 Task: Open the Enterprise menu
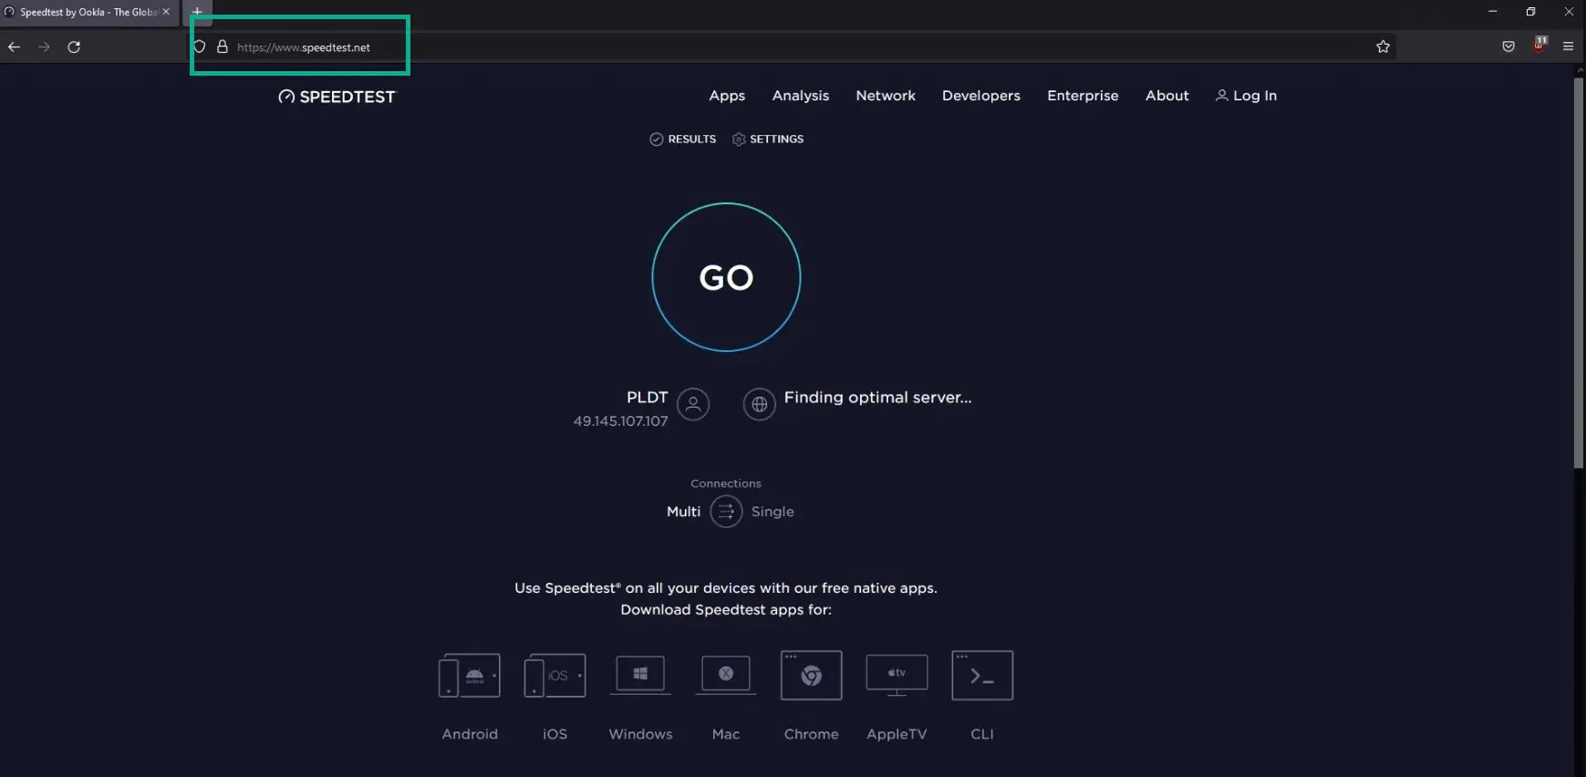[x=1083, y=96]
